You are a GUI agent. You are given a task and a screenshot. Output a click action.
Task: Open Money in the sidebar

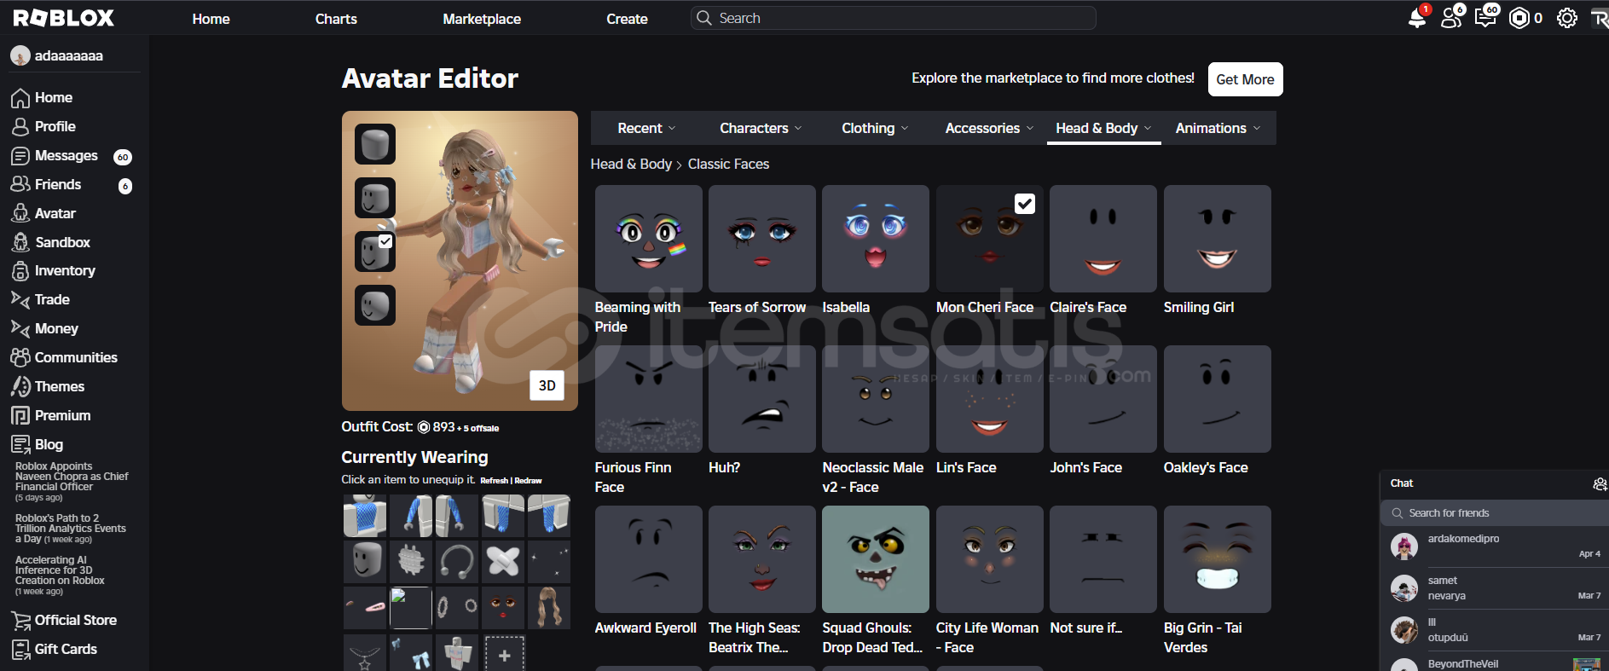[x=45, y=329]
